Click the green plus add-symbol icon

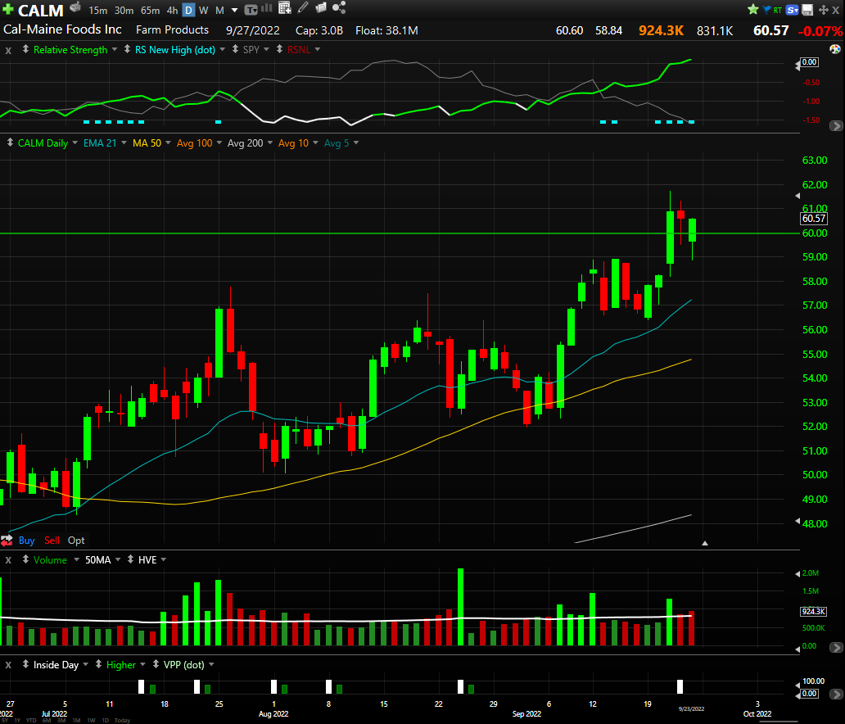8,9
